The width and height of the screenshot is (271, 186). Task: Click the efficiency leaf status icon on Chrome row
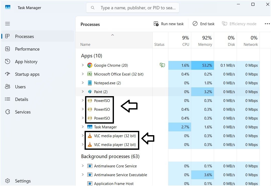(x=162, y=65)
